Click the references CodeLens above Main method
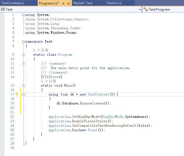Viewport: 184px width, 156px height. (48, 81)
